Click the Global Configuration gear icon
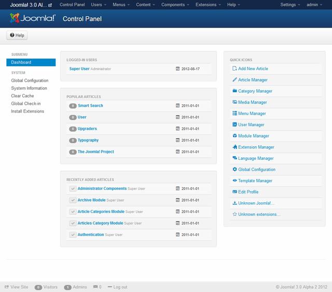This screenshot has height=292, width=332. [234, 169]
